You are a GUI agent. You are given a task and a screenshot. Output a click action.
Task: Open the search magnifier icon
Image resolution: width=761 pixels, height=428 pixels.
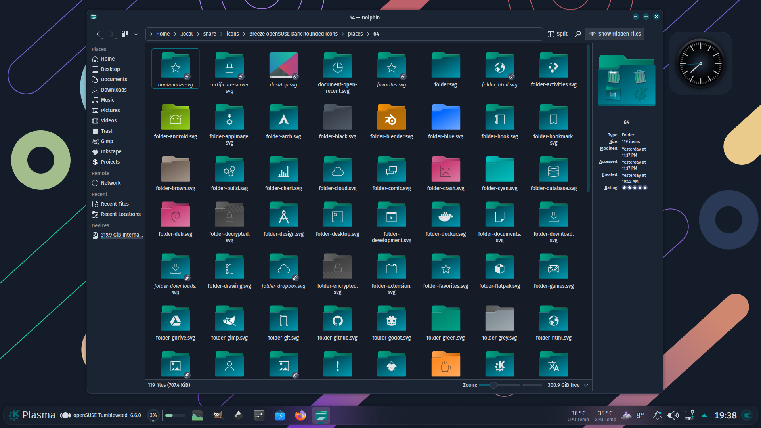[x=578, y=34]
